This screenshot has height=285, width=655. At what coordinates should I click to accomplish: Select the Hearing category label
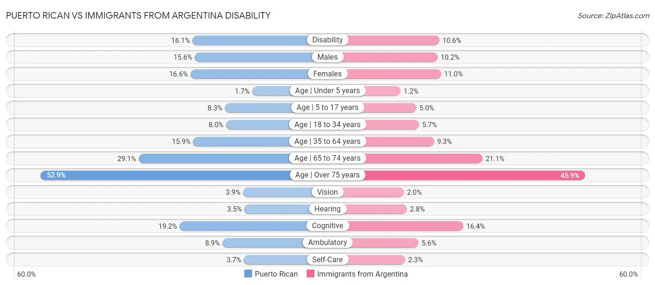point(327,209)
